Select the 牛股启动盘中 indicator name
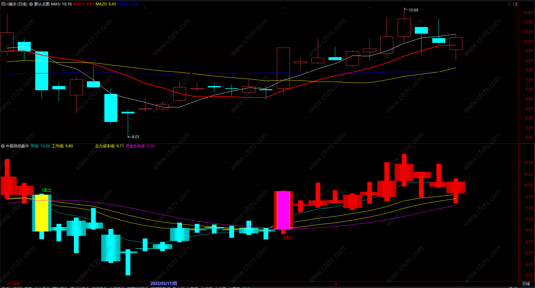 tap(17, 146)
